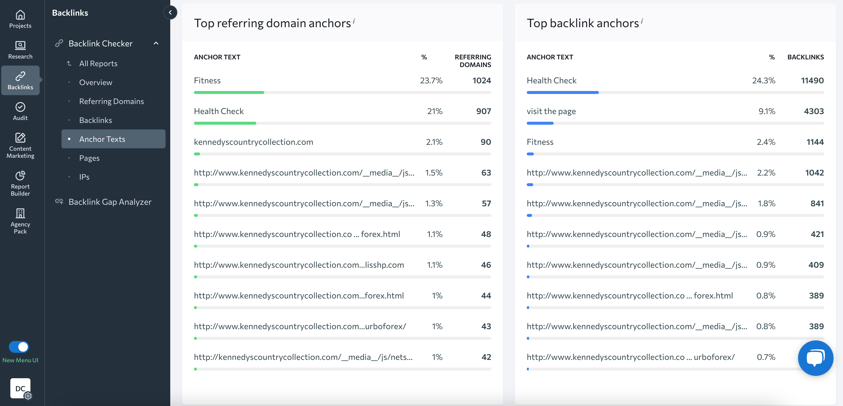Open the Referring Domains report
Screen dimensions: 843x406
[112, 101]
